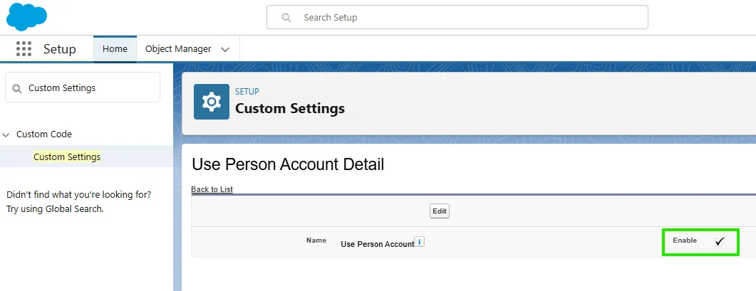Click the Quick Find box containing Custom Settings
Image resolution: width=756 pixels, height=291 pixels.
coord(89,88)
